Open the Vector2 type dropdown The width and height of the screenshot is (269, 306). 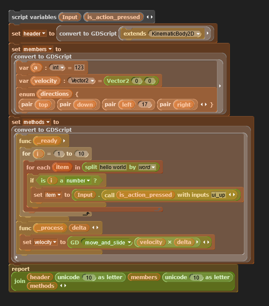pyautogui.click(x=92, y=81)
